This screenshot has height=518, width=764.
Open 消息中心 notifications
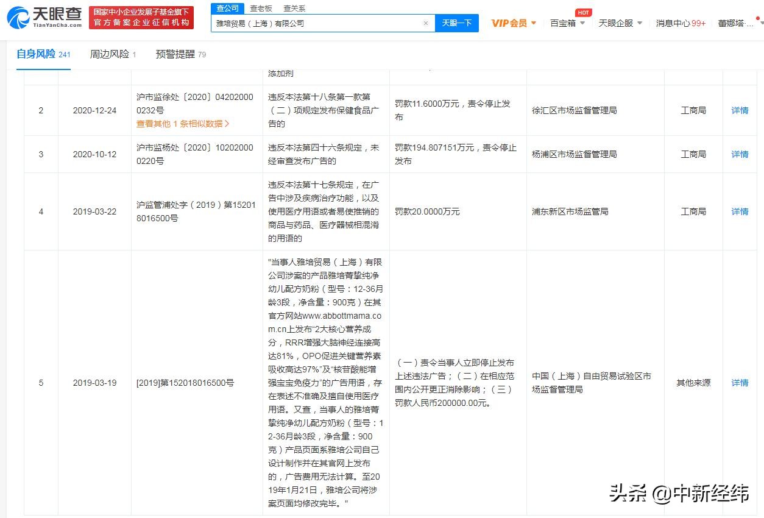tap(681, 23)
